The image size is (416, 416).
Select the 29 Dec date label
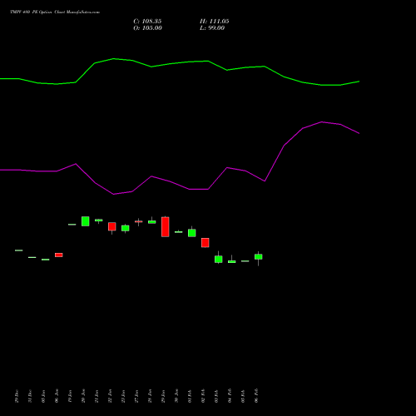(x=17, y=396)
